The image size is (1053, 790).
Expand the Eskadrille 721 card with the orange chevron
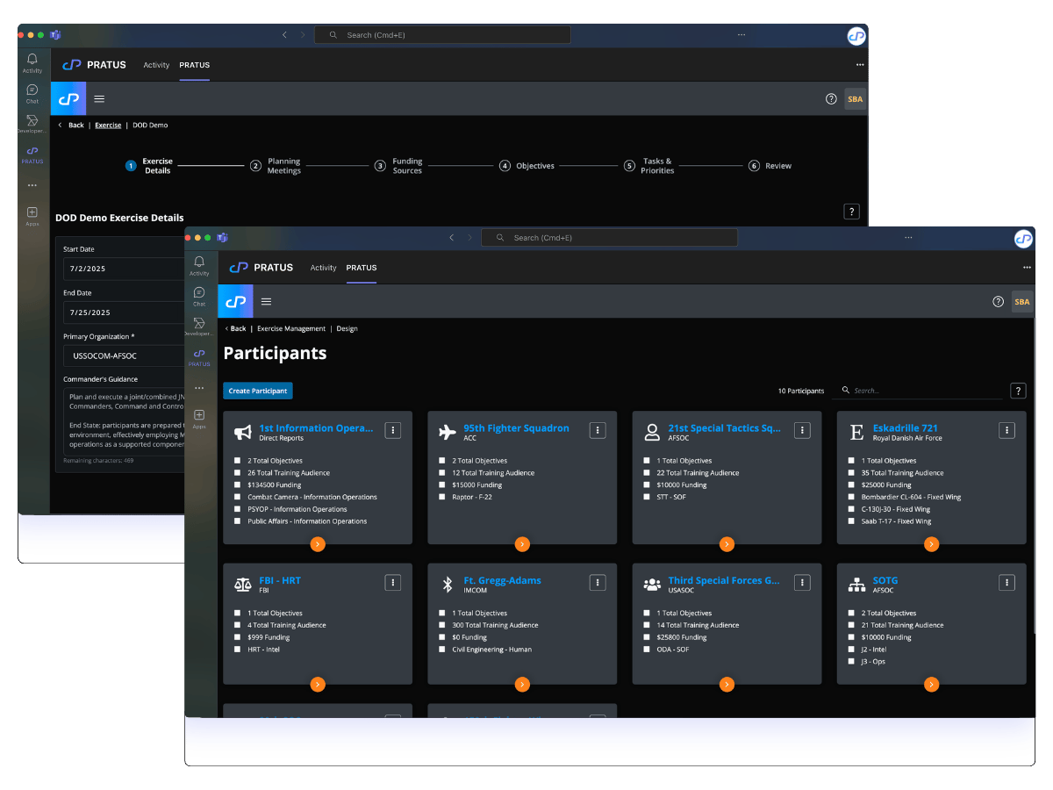931,544
